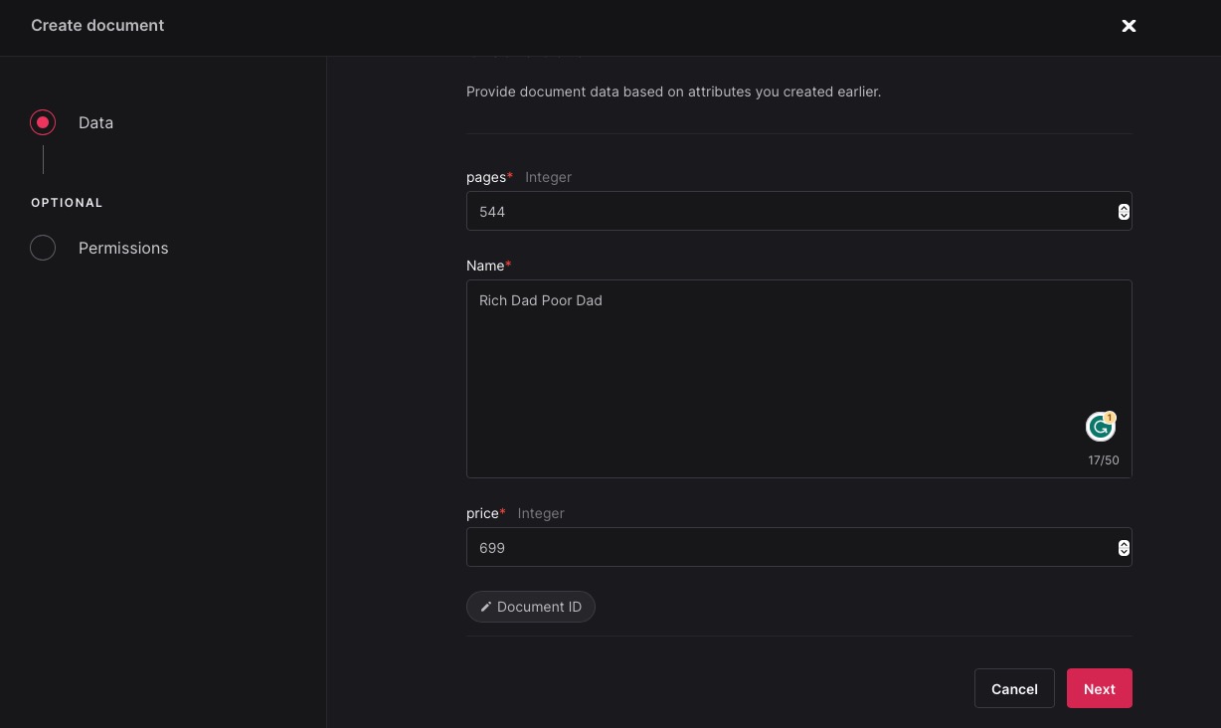Decrement the price using stepper down arrow
The image size is (1221, 728).
pyautogui.click(x=1124, y=552)
